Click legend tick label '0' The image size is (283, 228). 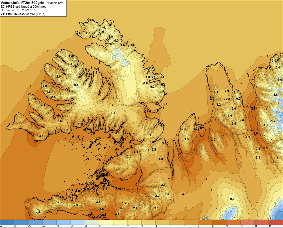pyautogui.click(x=100, y=226)
